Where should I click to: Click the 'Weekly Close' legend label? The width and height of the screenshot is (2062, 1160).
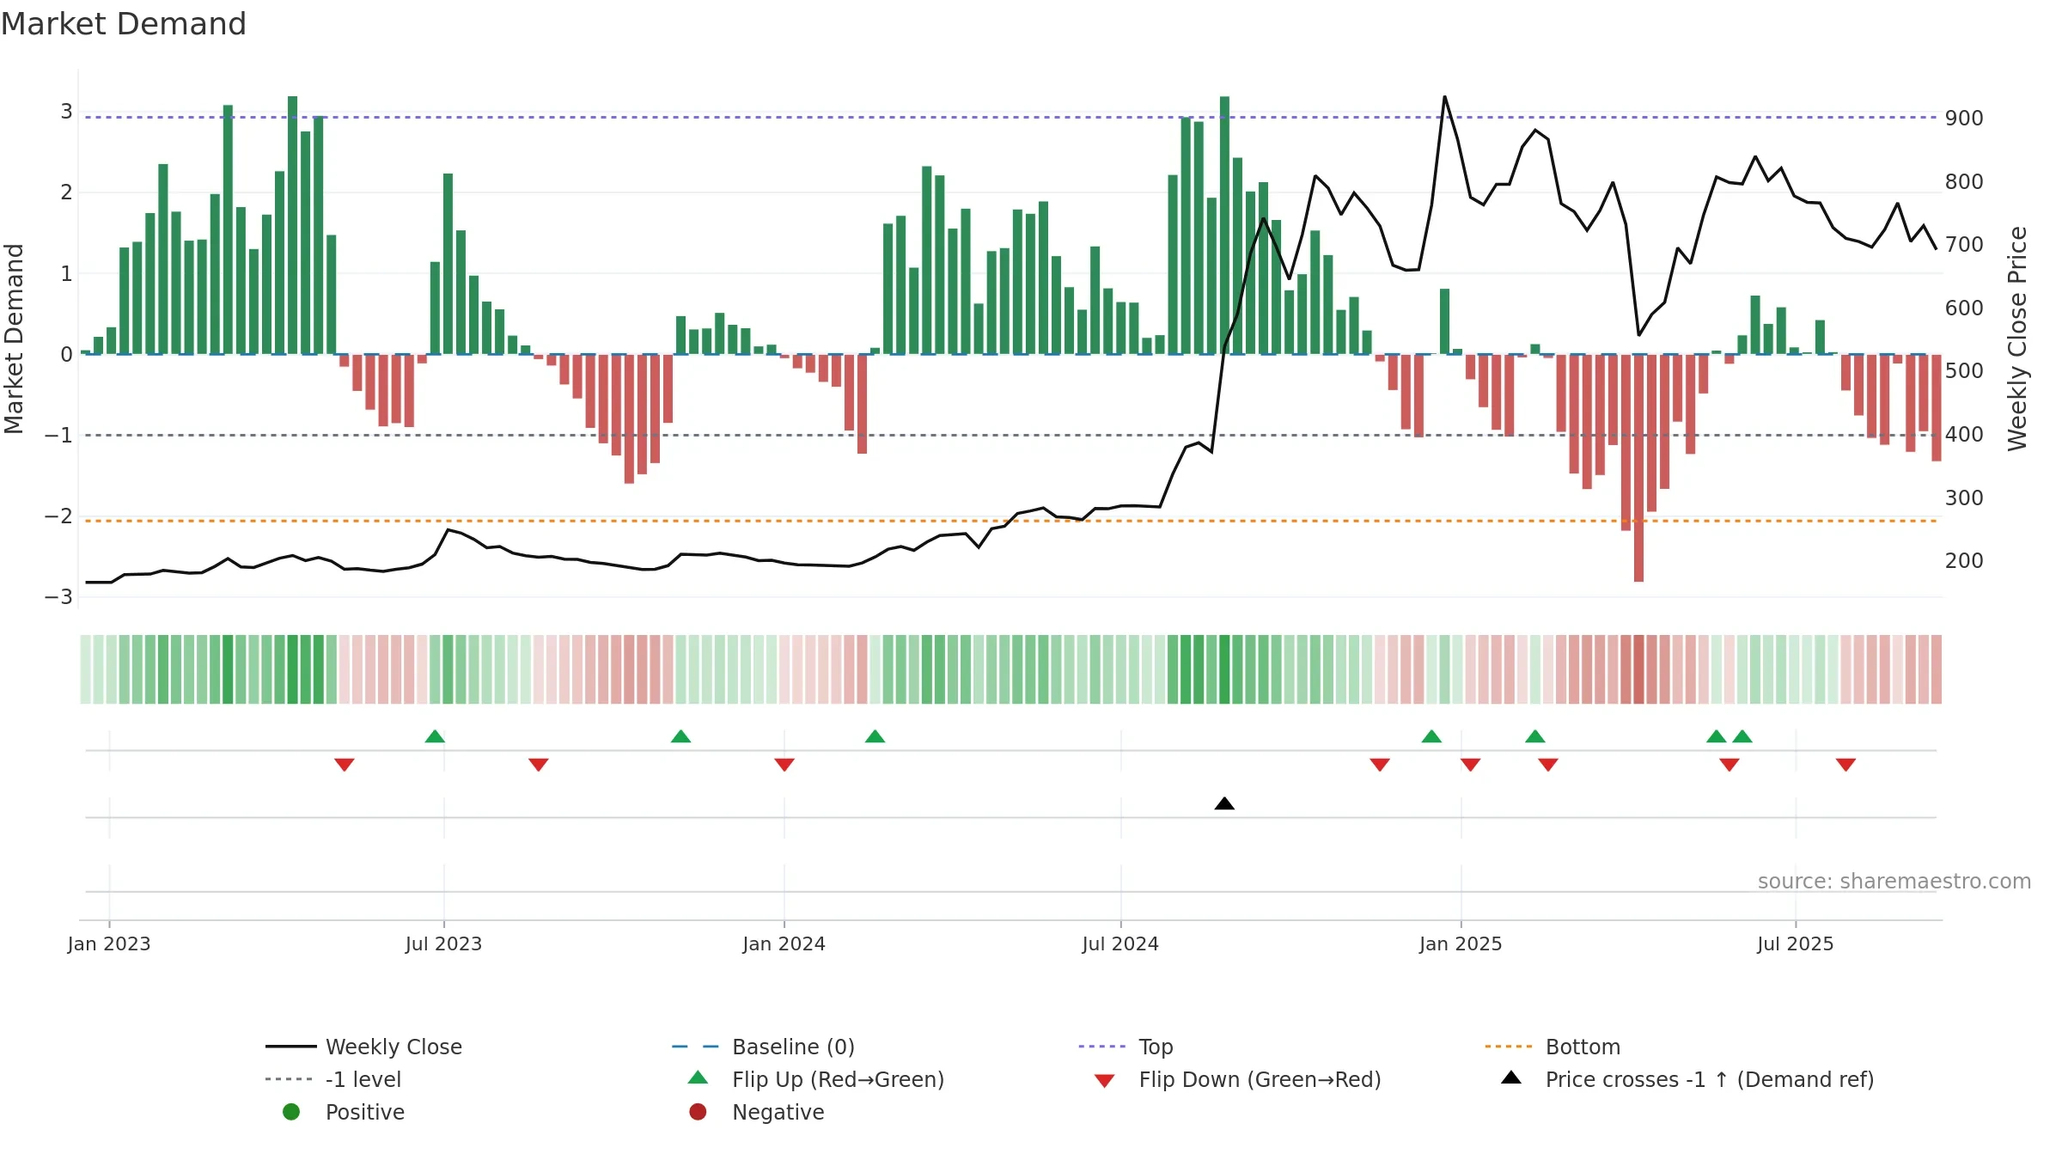point(393,1047)
